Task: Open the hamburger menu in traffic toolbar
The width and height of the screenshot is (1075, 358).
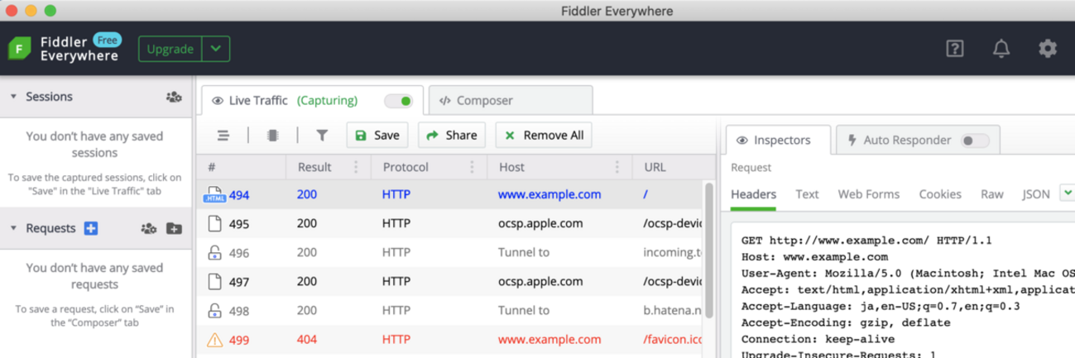Action: (x=223, y=136)
